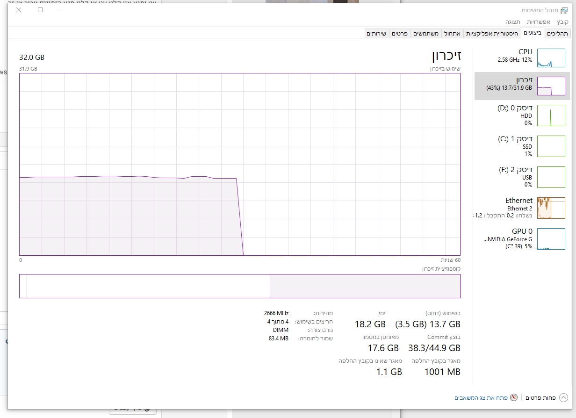This screenshot has height=418, width=576.
Task: Click the 1001 MB paged pool value
Action: 442,372
